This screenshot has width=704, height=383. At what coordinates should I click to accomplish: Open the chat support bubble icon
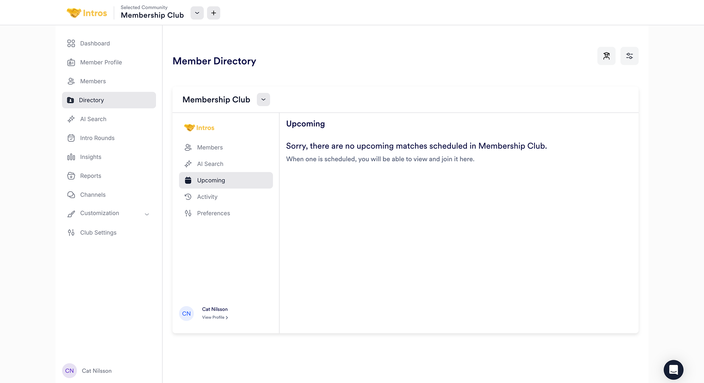(673, 370)
